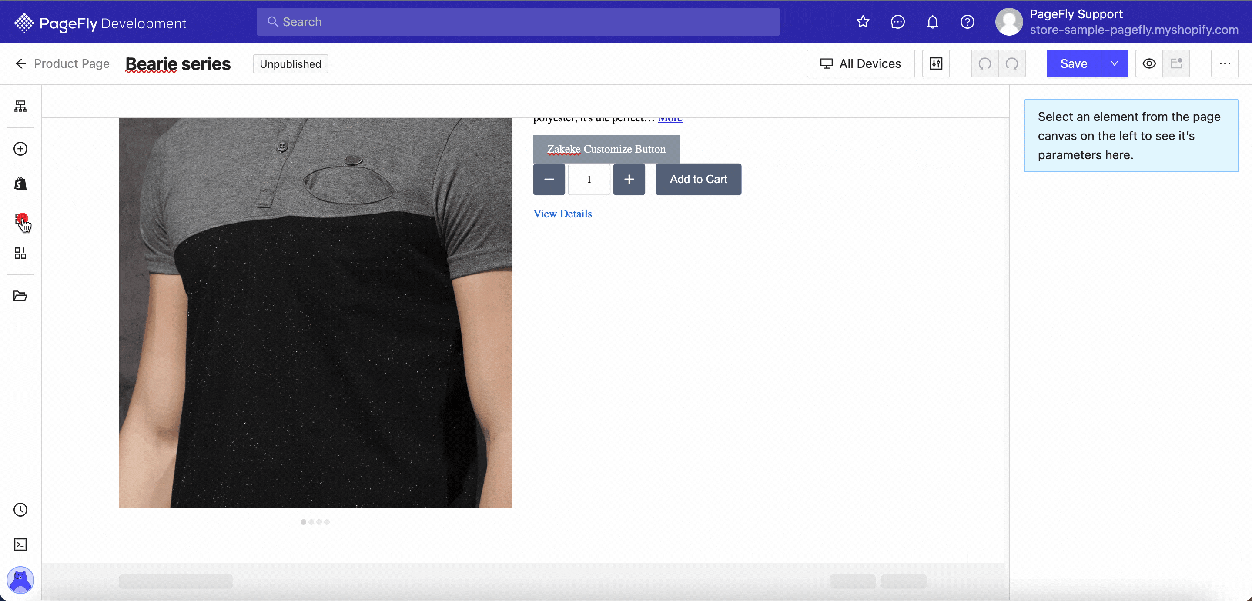Click the undo arrow button
Viewport: 1252px width, 601px height.
coord(985,63)
